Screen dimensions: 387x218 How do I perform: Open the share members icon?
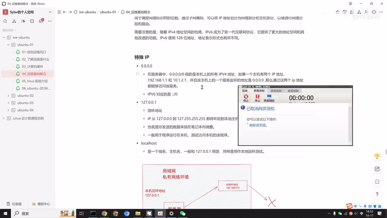(366, 12)
